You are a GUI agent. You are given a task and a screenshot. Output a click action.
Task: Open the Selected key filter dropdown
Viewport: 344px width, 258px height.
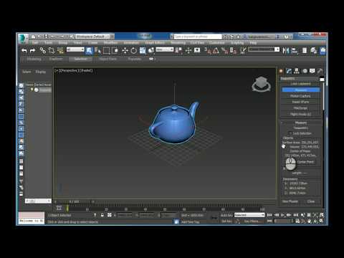(249, 215)
